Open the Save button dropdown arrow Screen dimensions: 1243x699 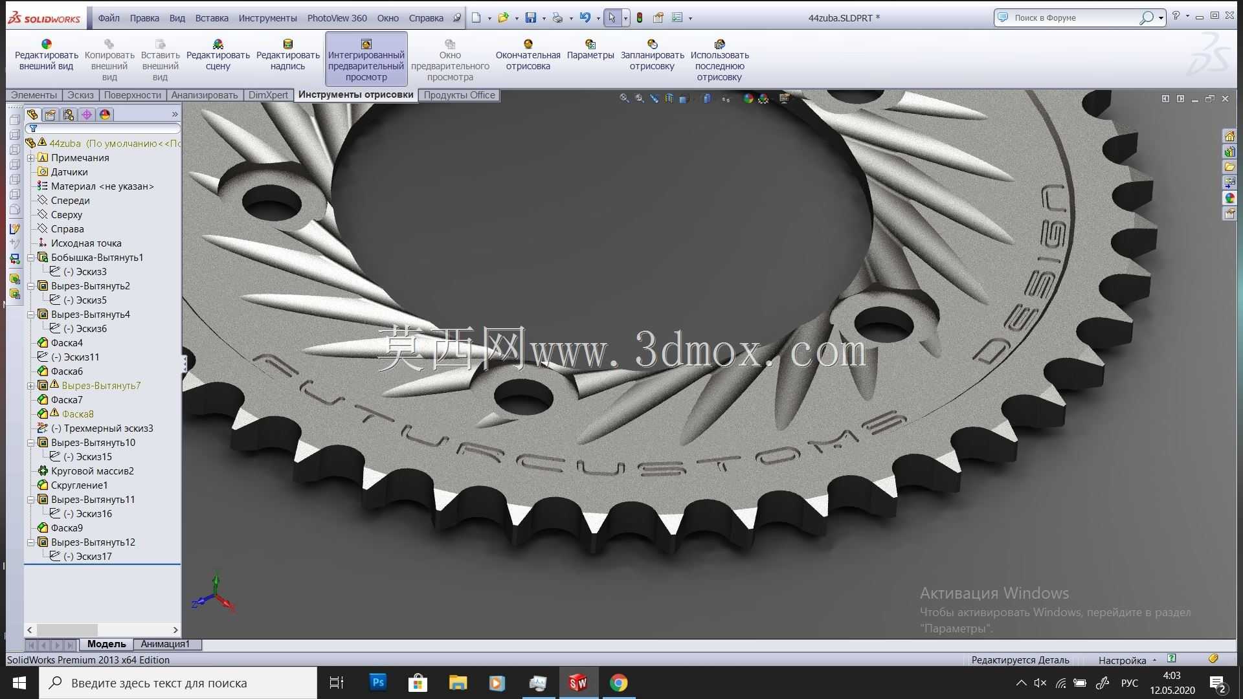pyautogui.click(x=544, y=18)
